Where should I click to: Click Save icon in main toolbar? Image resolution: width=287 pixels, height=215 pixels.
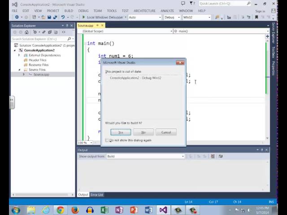click(49, 17)
